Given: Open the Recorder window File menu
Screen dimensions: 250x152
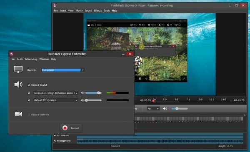Looking at the screenshot, I should point(12,59).
